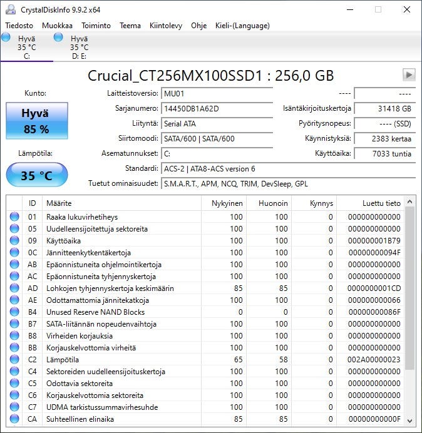Screen dimensions: 422x433
Task: Click the Standardi field ACS-2
Action: 288,169
